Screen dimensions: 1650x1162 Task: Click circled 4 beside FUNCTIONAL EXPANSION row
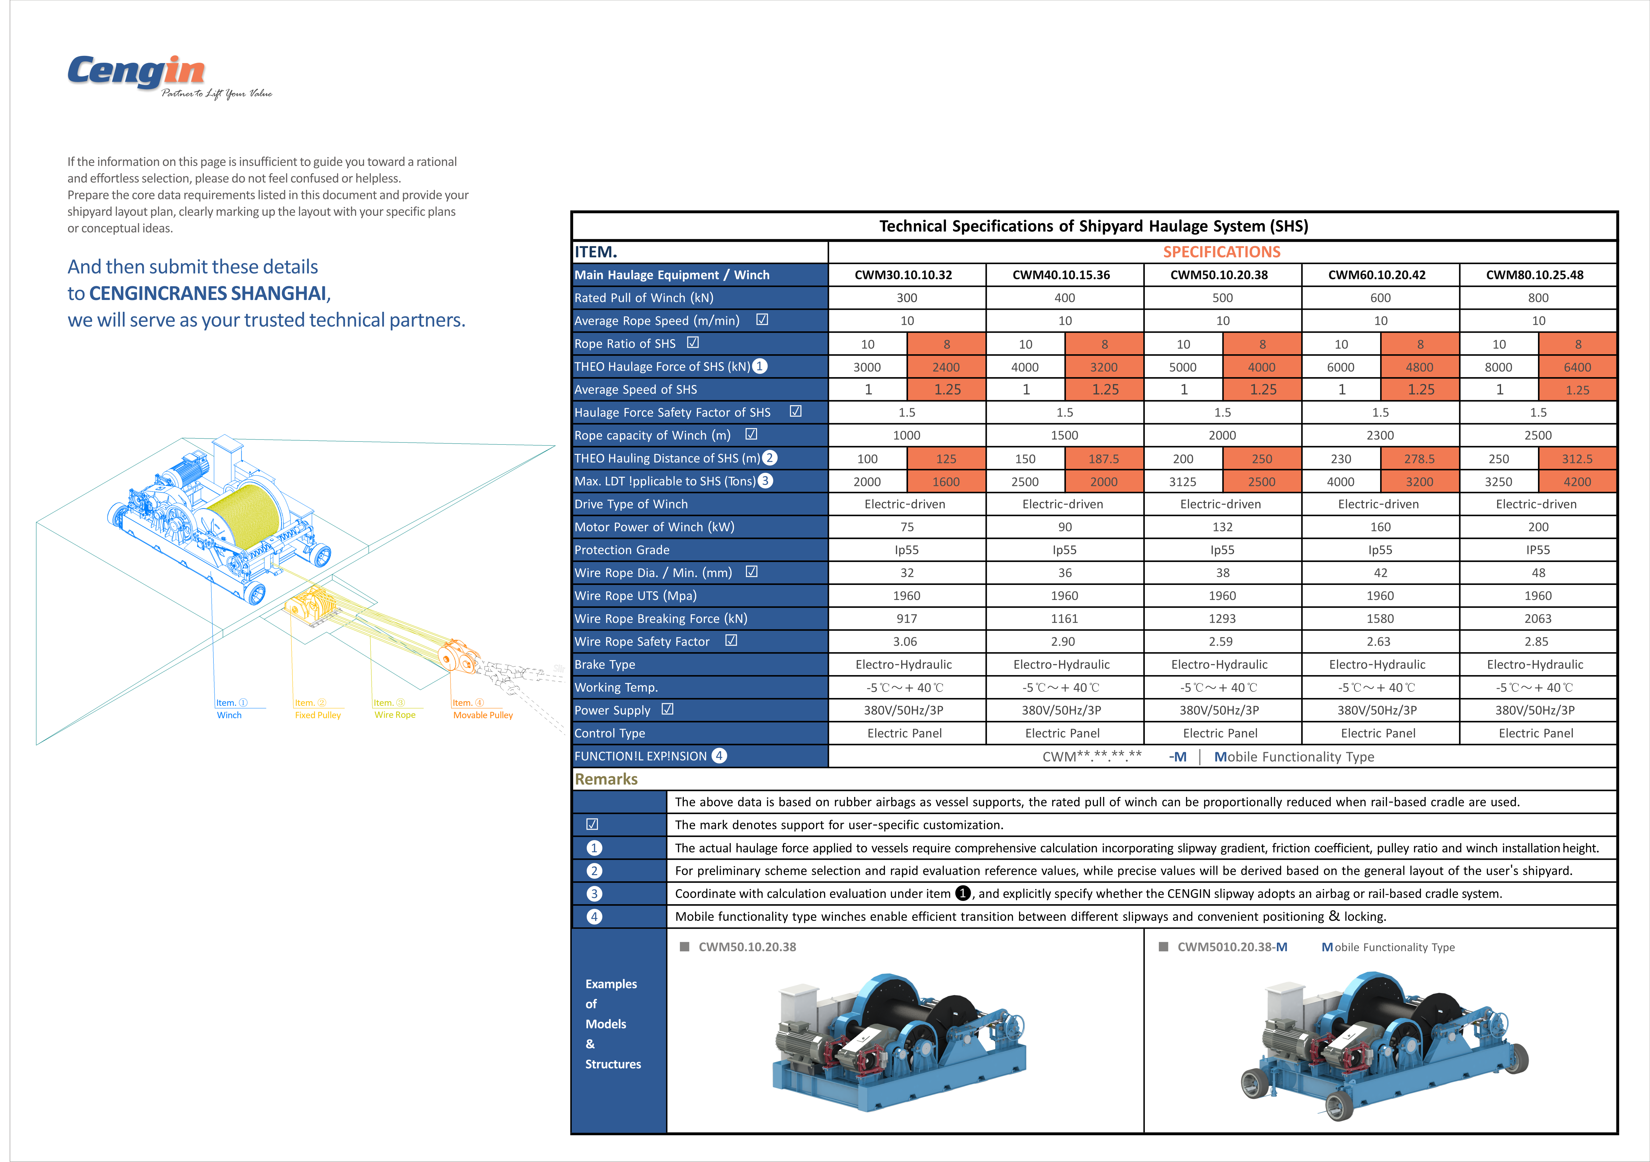tap(719, 755)
